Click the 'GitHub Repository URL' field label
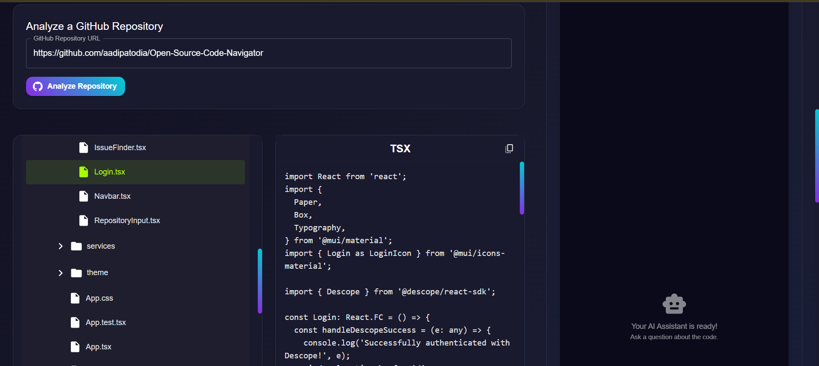The image size is (819, 366). tap(67, 38)
